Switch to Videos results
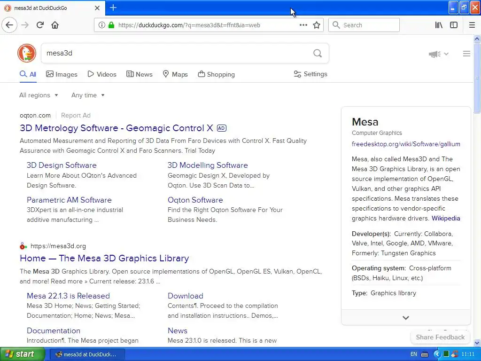The width and height of the screenshot is (481, 361). click(102, 74)
